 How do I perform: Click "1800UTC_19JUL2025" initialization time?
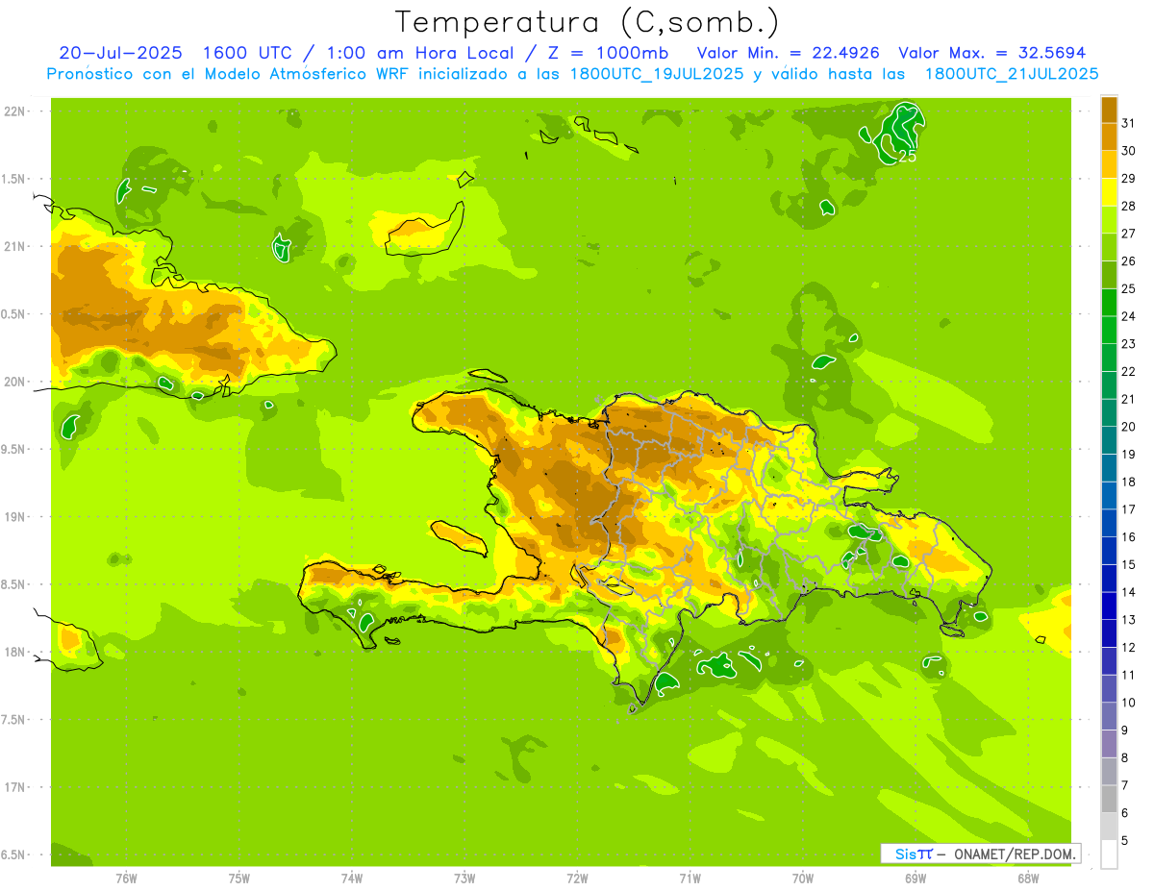click(x=655, y=74)
